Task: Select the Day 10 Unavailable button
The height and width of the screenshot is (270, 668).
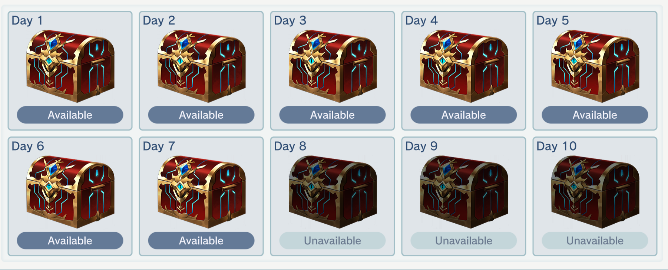Action: (x=595, y=241)
